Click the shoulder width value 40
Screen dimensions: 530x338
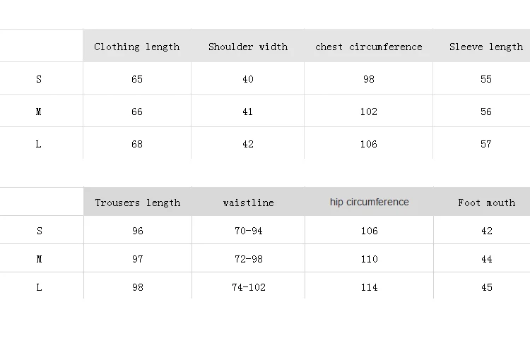(x=248, y=79)
